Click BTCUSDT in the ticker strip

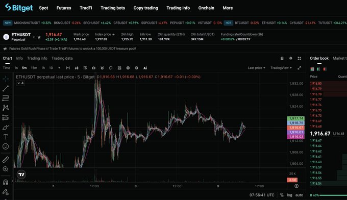247,23
